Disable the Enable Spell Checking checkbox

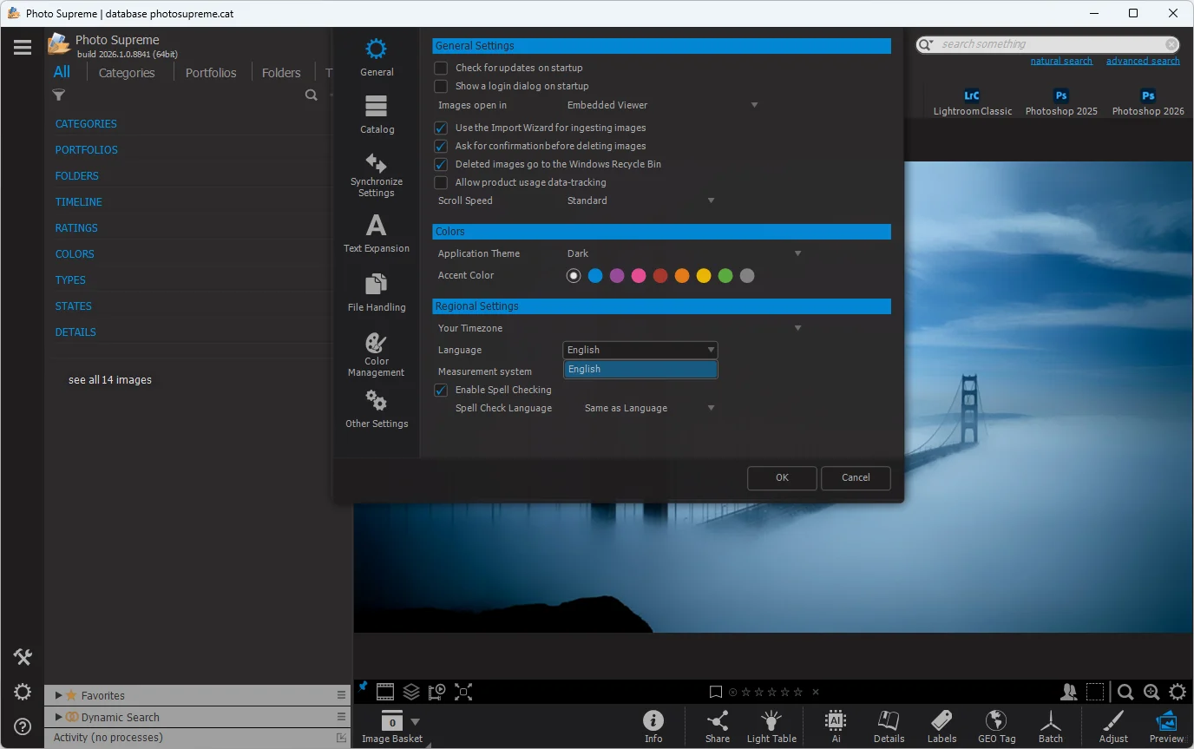coord(441,390)
